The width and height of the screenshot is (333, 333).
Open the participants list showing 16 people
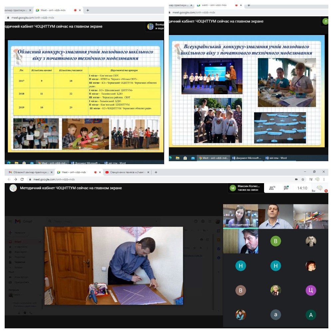tap(272, 188)
